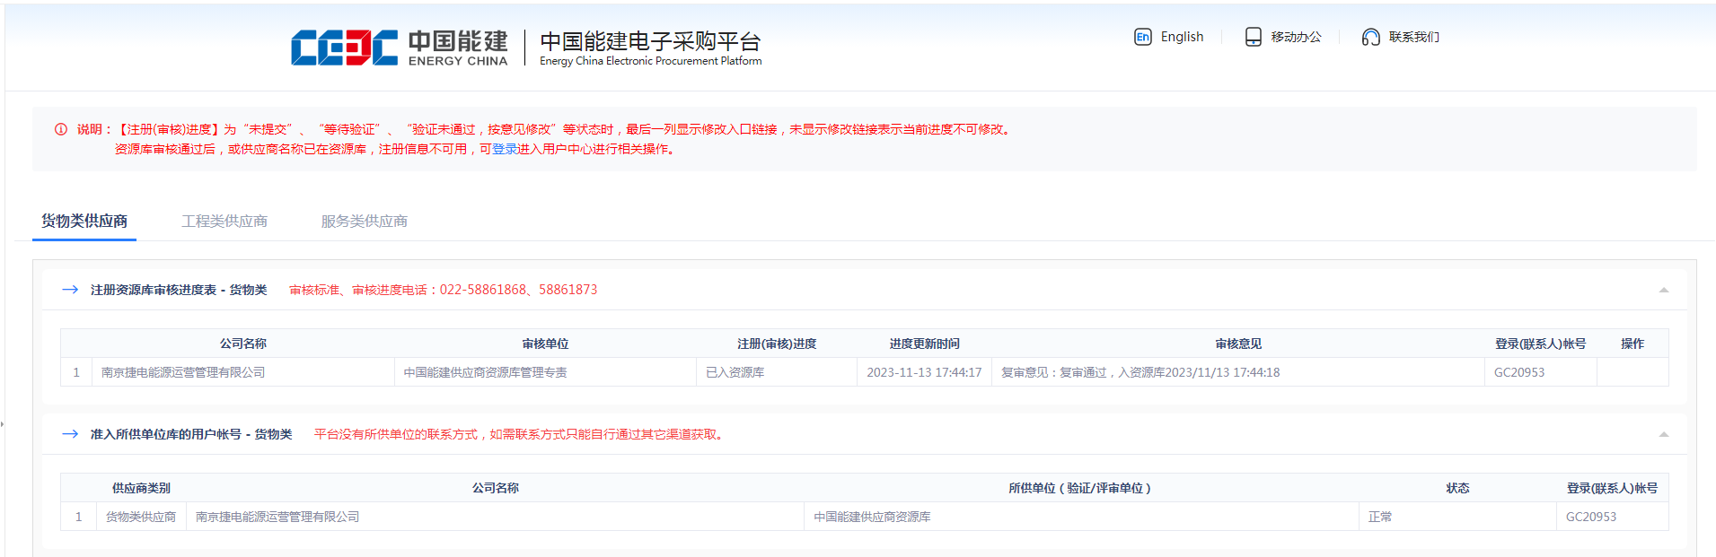Click GC20953 in the user account table
The width and height of the screenshot is (1716, 557).
coord(1591,517)
